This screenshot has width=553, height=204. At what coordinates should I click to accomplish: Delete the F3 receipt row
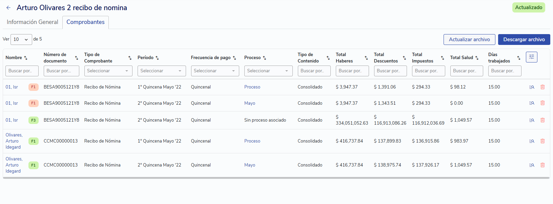pos(542,120)
